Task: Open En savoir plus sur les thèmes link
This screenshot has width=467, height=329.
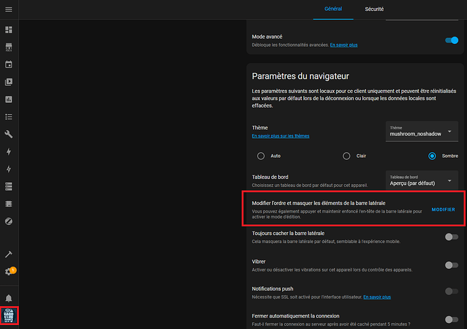Action: pyautogui.click(x=280, y=136)
